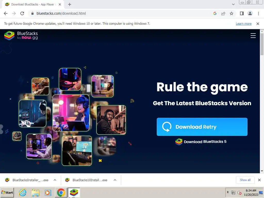Viewport: 264px width, 198px height.
Task: Click the scrollbar up arrow
Action: coord(262,31)
